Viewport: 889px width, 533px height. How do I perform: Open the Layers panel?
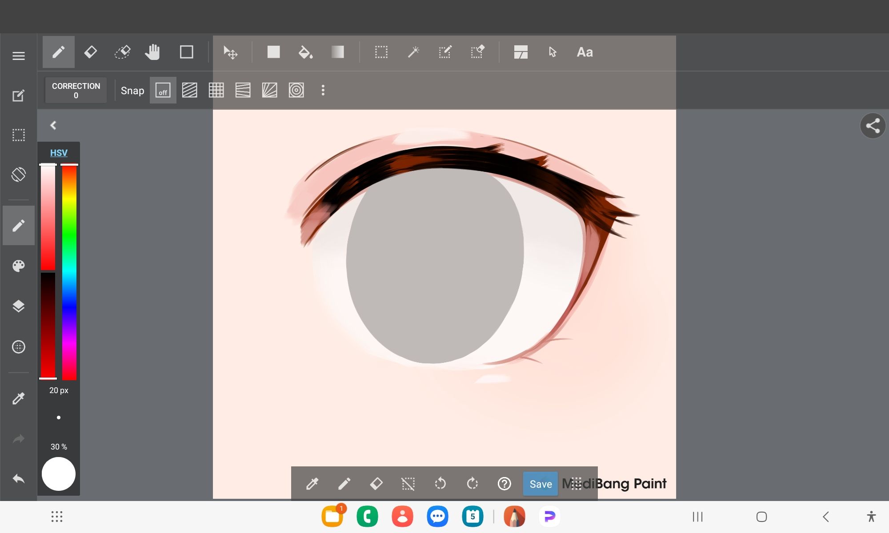pos(18,306)
